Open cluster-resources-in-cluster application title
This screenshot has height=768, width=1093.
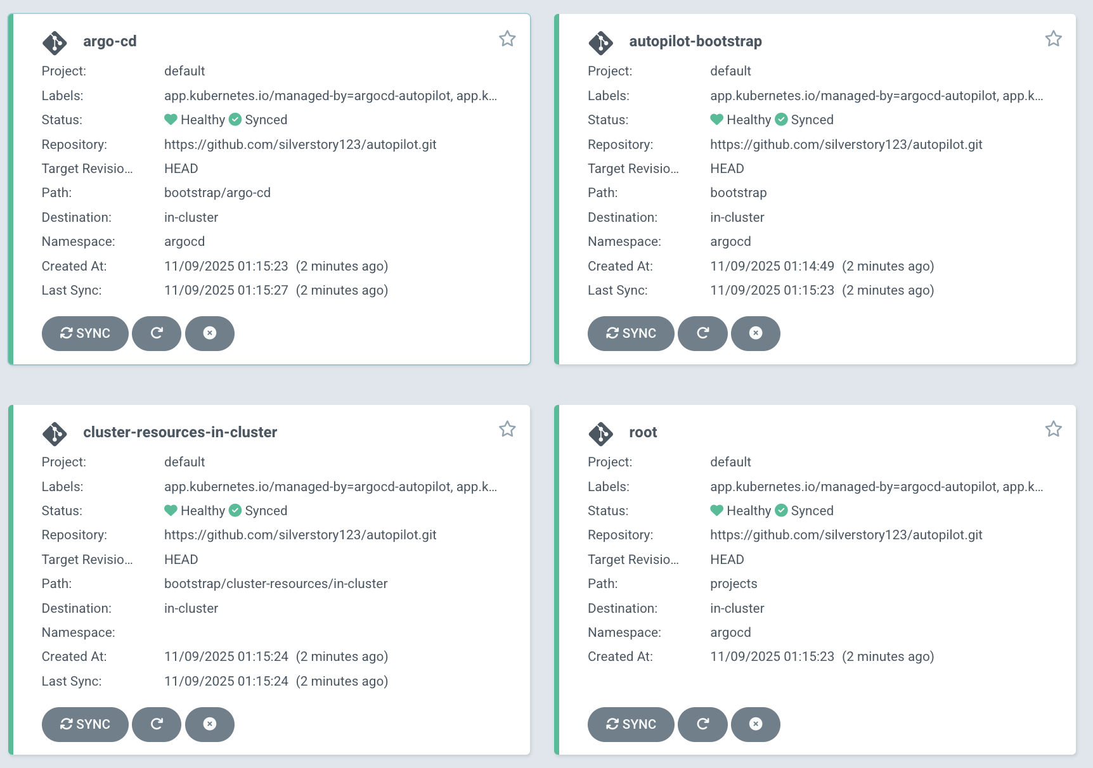coord(180,432)
